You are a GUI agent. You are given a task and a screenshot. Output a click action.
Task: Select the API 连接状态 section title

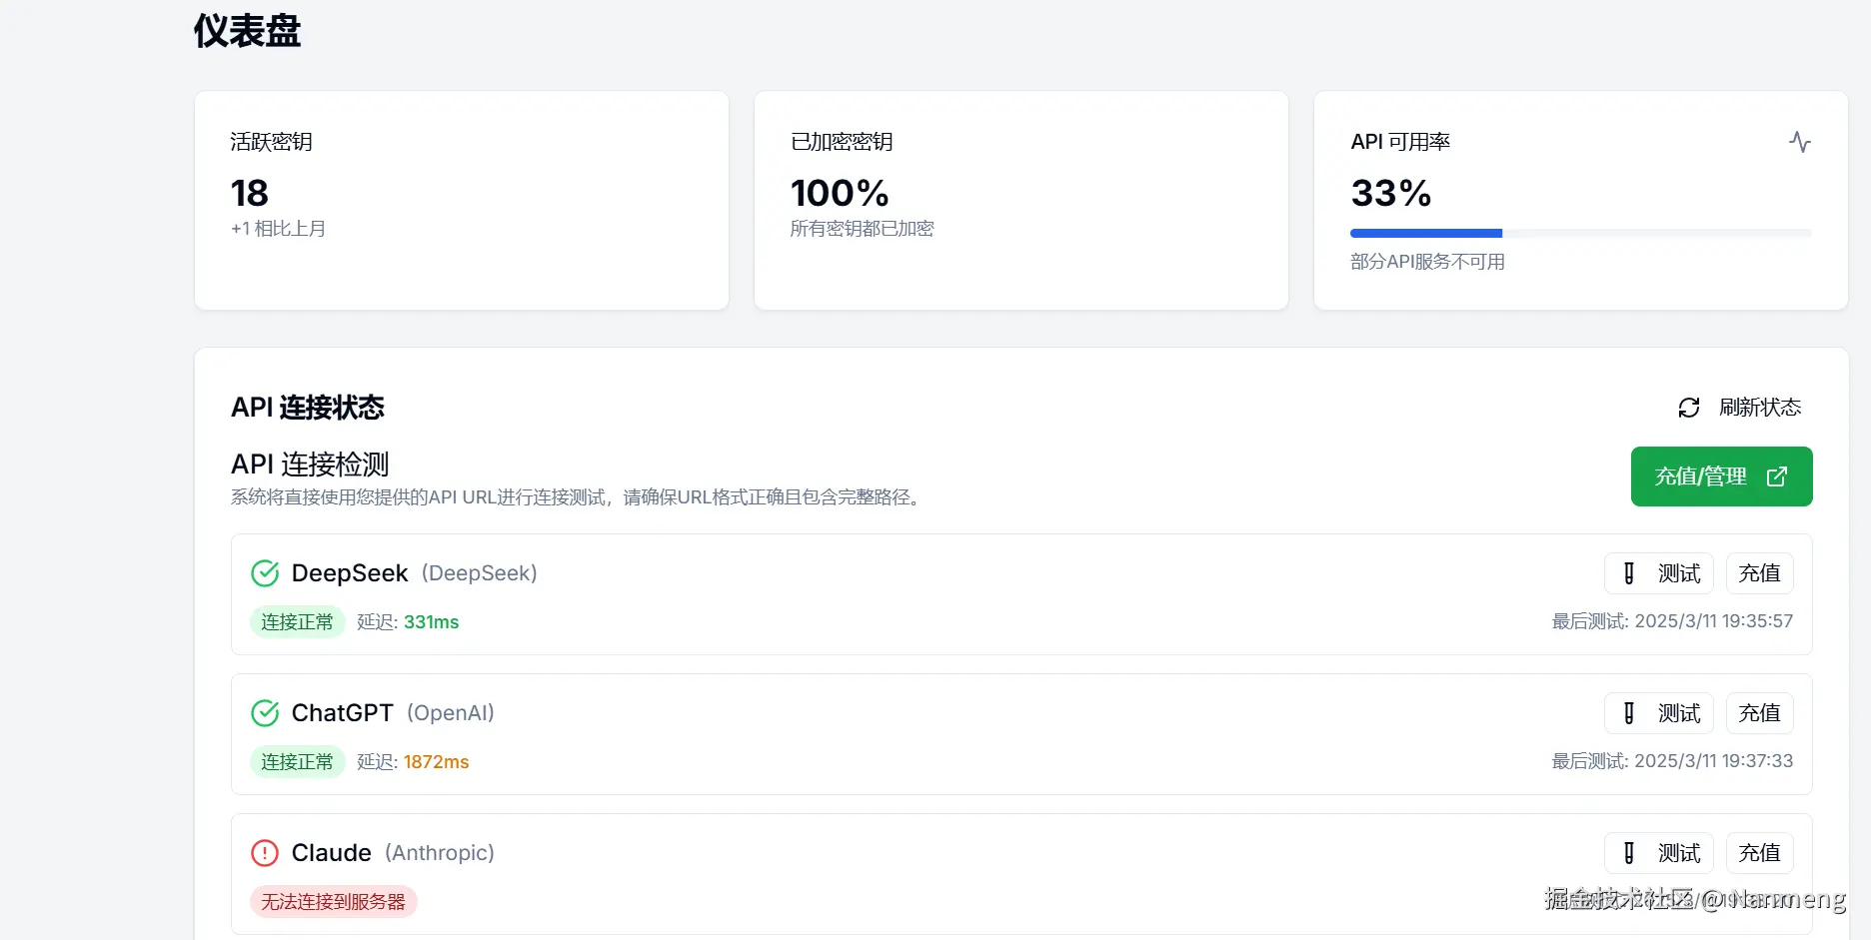[x=307, y=408]
